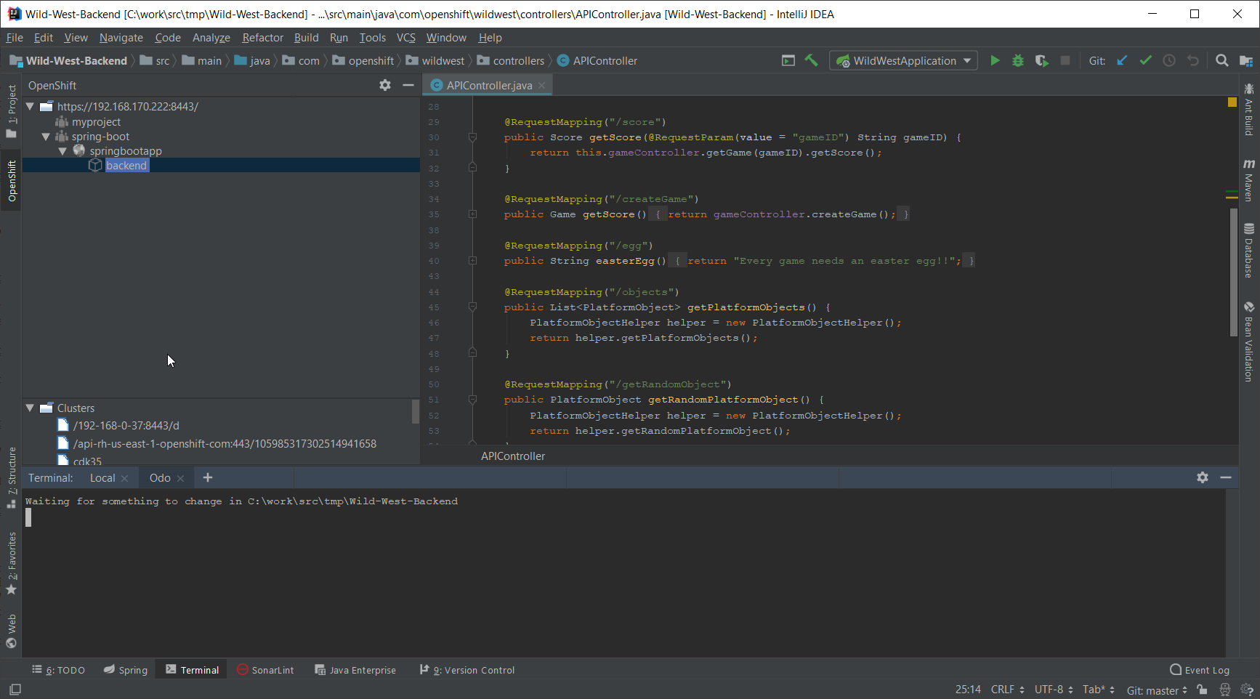Open the Maven tool window on right strip
Image resolution: width=1260 pixels, height=699 pixels.
(x=1249, y=179)
